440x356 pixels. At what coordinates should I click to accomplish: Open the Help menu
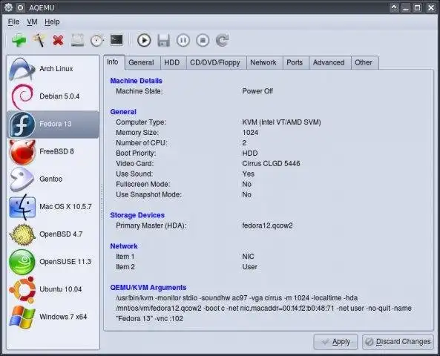pyautogui.click(x=52, y=22)
